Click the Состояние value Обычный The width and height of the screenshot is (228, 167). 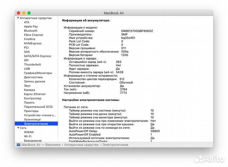126,82
